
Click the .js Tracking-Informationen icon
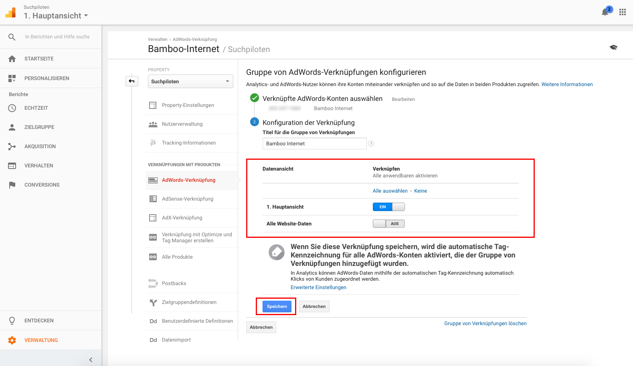pos(153,143)
